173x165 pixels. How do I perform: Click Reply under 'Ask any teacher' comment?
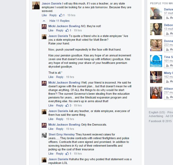point(60,119)
